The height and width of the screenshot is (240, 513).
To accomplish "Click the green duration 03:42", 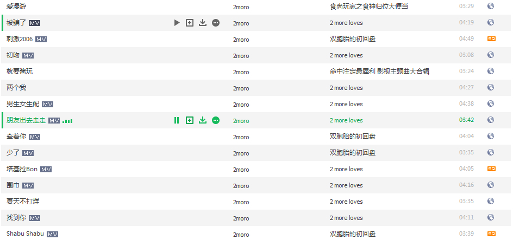I will pos(466,120).
